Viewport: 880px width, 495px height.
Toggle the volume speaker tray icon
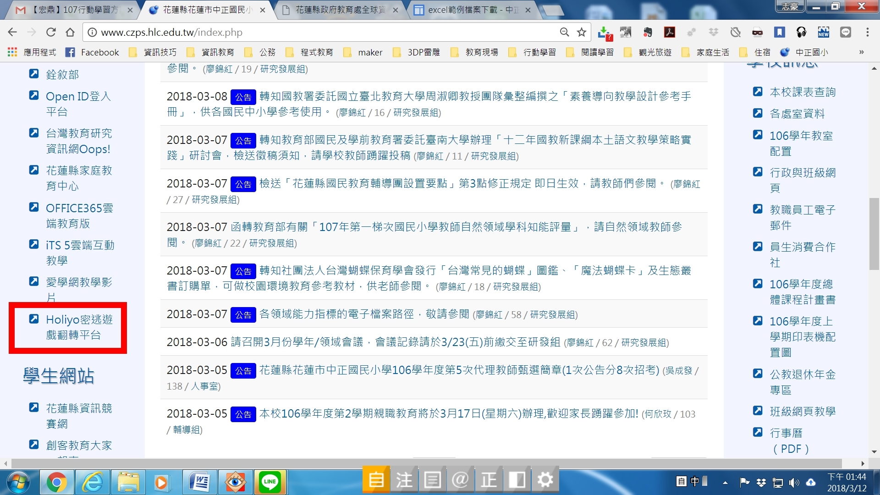(794, 483)
